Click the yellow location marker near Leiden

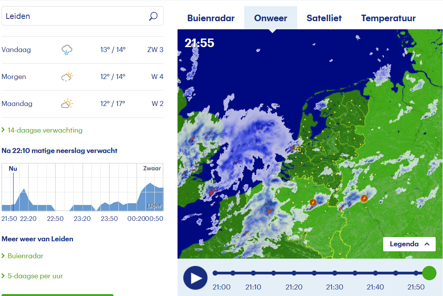pos(298,148)
